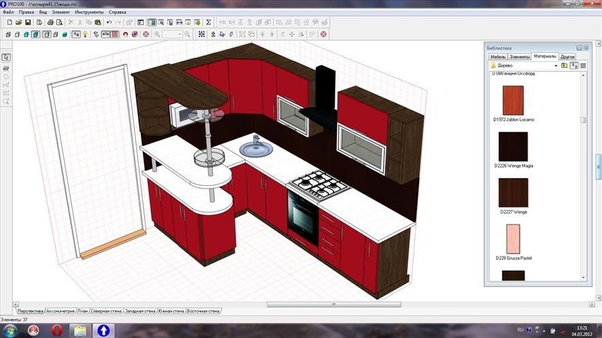The image size is (602, 338).
Task: Toggle the red grid display button
Action: click(x=115, y=35)
